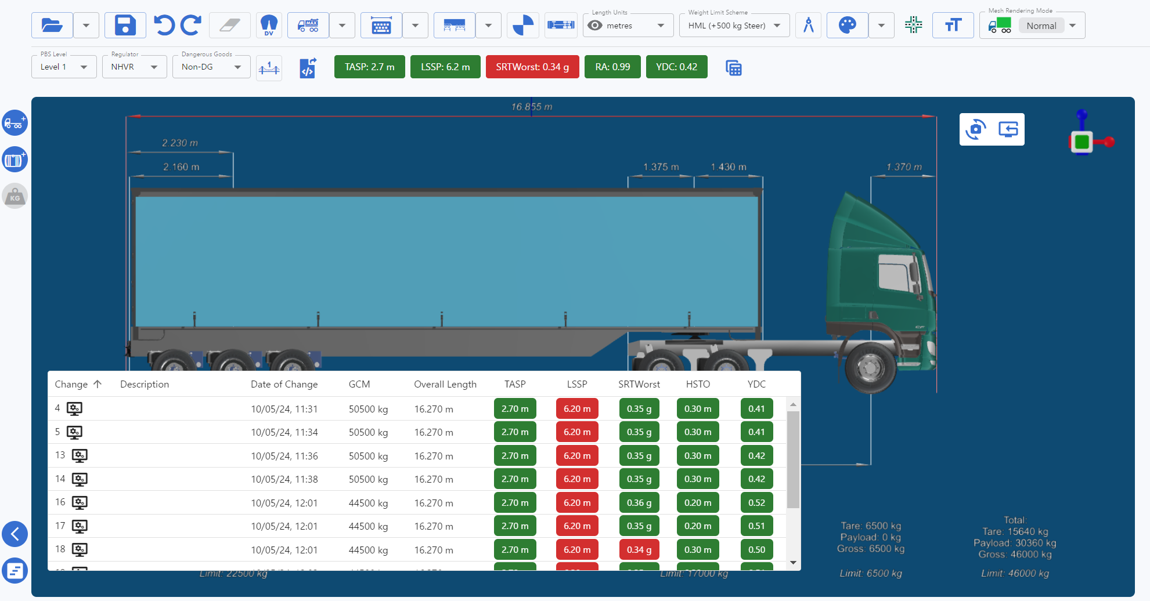Open the Mesh Rendering Mode dropdown
1150x601 pixels.
[x=1032, y=26]
